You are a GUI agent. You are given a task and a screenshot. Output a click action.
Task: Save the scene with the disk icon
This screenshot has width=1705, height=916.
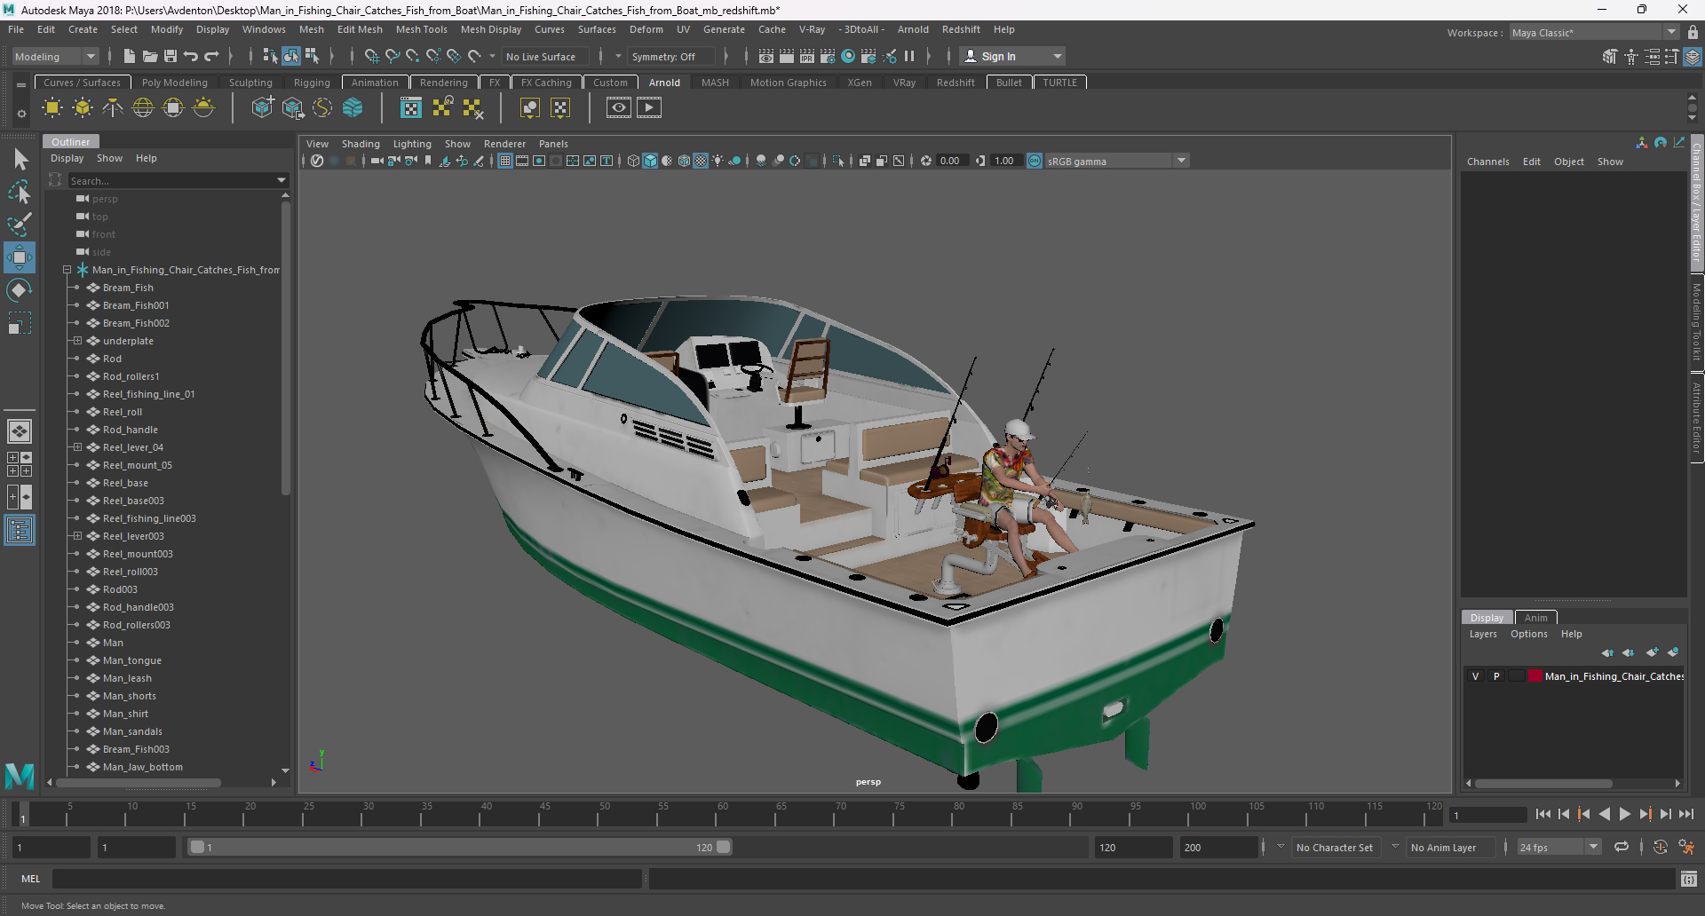pos(170,56)
